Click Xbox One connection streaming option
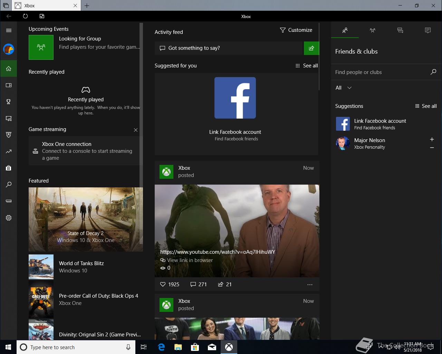 84,151
